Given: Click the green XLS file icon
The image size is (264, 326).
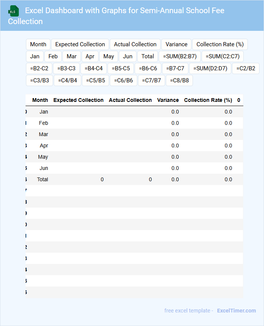Looking at the screenshot, I should 14,11.
